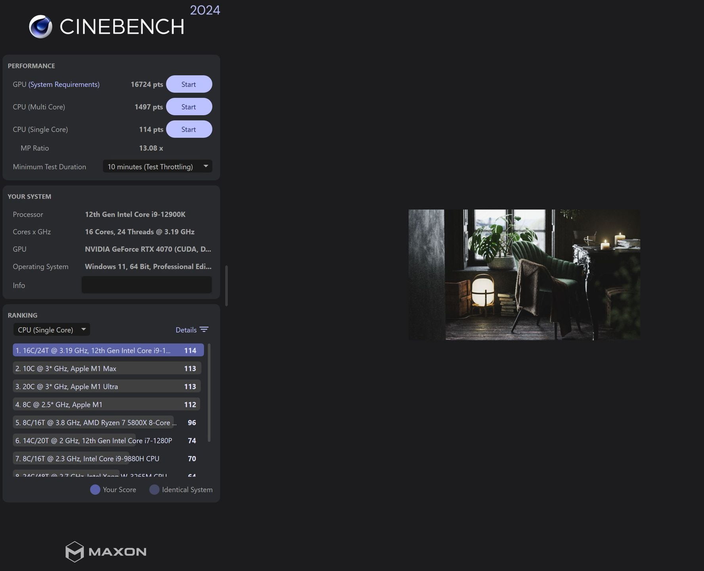Click the 2024 version label
704x571 pixels.
tap(205, 10)
